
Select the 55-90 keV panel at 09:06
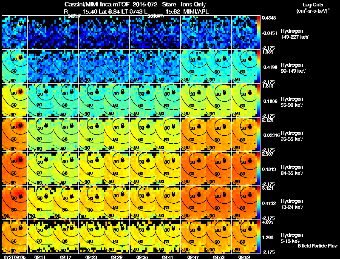pyautogui.click(x=14, y=100)
